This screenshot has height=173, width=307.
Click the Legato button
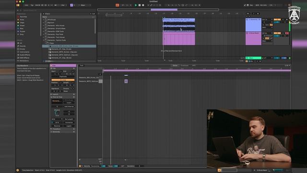69,126
